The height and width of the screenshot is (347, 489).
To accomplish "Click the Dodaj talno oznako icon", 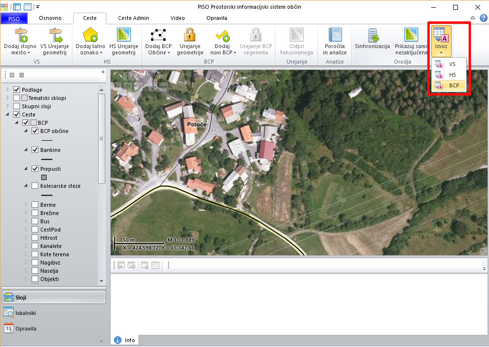I will tap(90, 35).
